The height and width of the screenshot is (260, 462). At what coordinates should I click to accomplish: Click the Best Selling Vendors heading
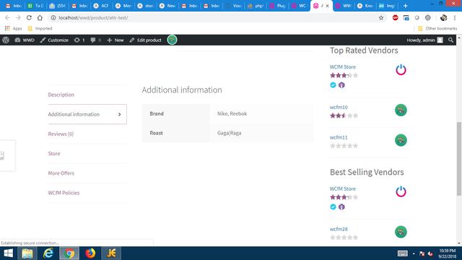(x=367, y=172)
